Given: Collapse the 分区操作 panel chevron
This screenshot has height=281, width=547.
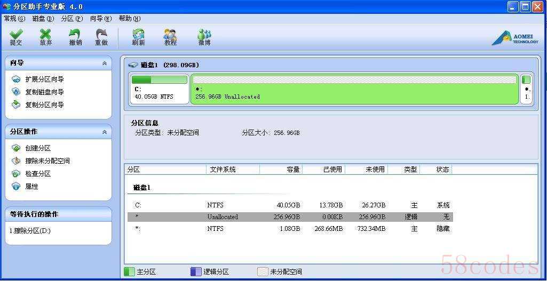Looking at the screenshot, I should (x=105, y=132).
